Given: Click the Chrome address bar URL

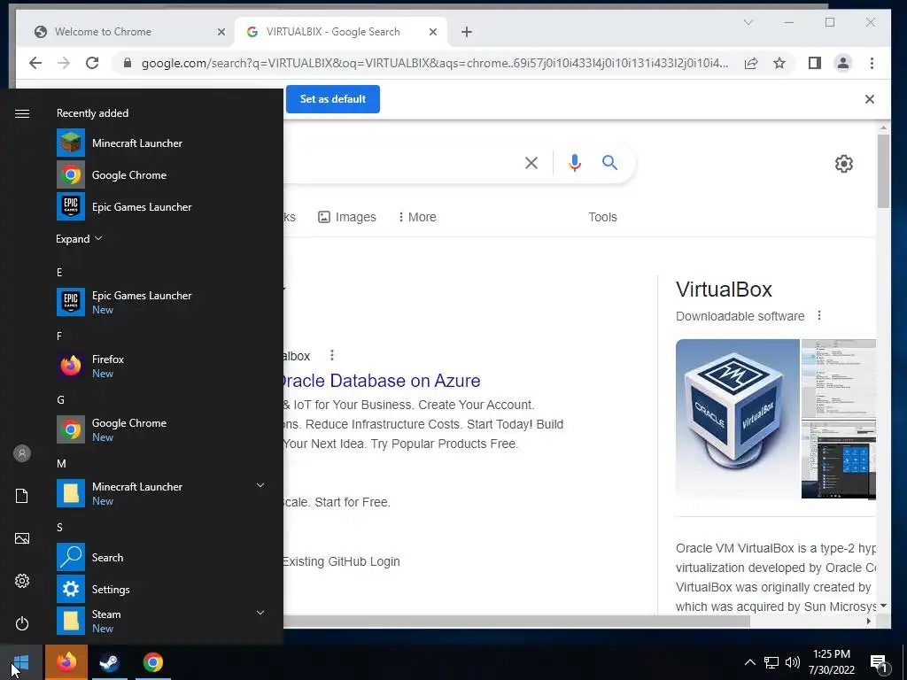Looking at the screenshot, I should click(435, 63).
